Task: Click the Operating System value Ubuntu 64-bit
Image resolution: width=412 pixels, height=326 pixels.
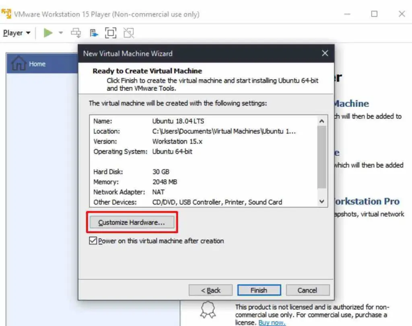Action: pos(172,152)
